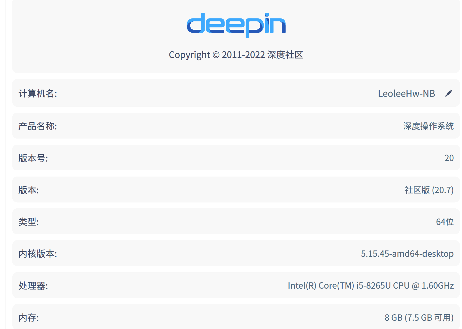Click the 版本号 label
This screenshot has height=329, width=462.
(33, 158)
